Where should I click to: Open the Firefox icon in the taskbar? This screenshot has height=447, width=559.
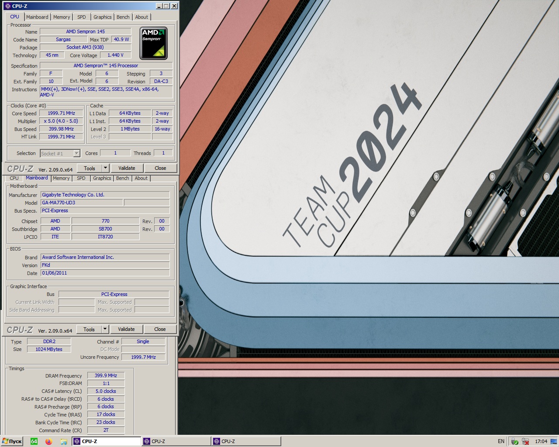coord(48,441)
